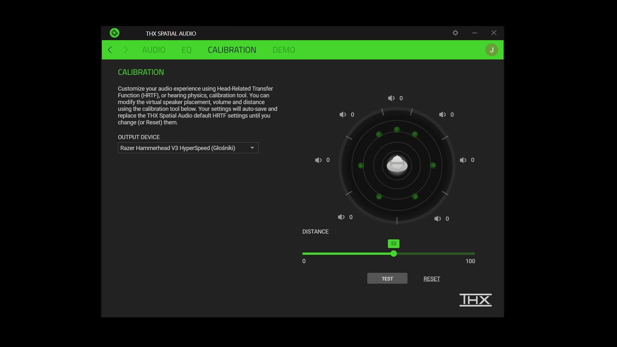Select the front left virtual speaker dot
617x347 pixels.
pyautogui.click(x=379, y=134)
